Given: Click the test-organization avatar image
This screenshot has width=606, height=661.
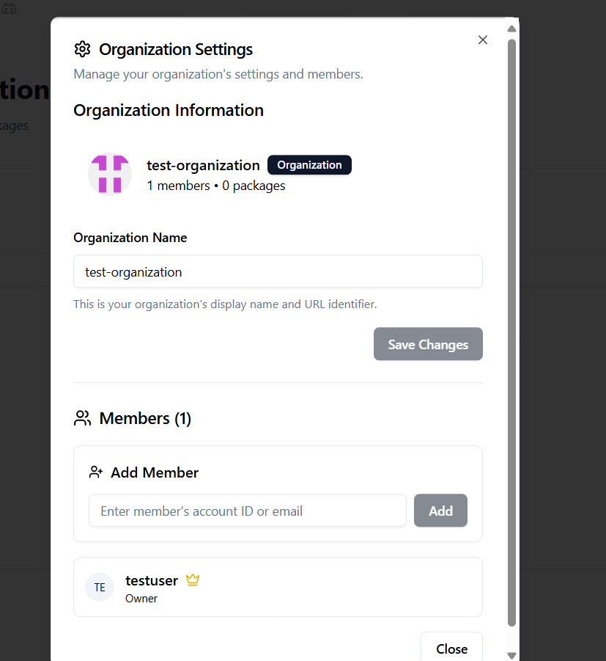Looking at the screenshot, I should tap(110, 174).
